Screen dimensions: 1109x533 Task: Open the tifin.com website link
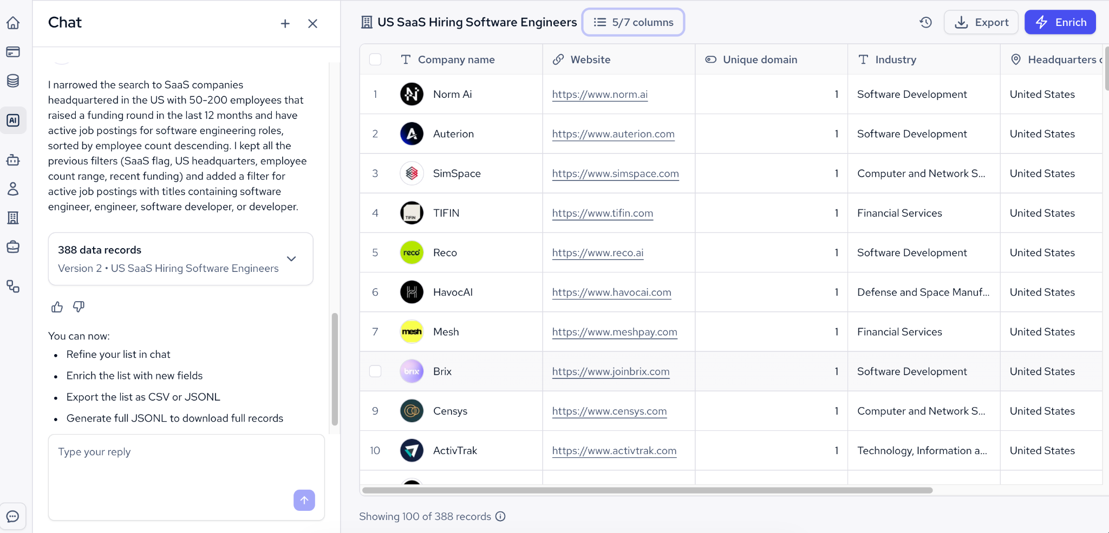(603, 213)
